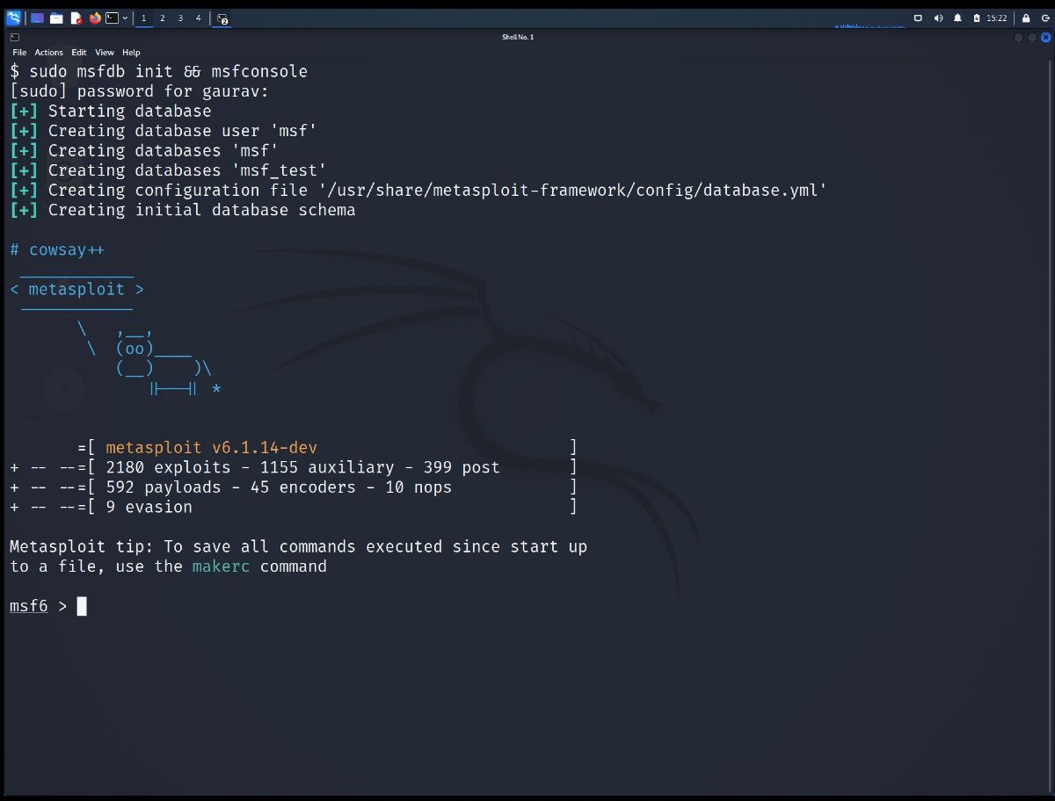The image size is (1055, 801).
Task: Click the display icon in the system tray
Action: click(x=919, y=18)
